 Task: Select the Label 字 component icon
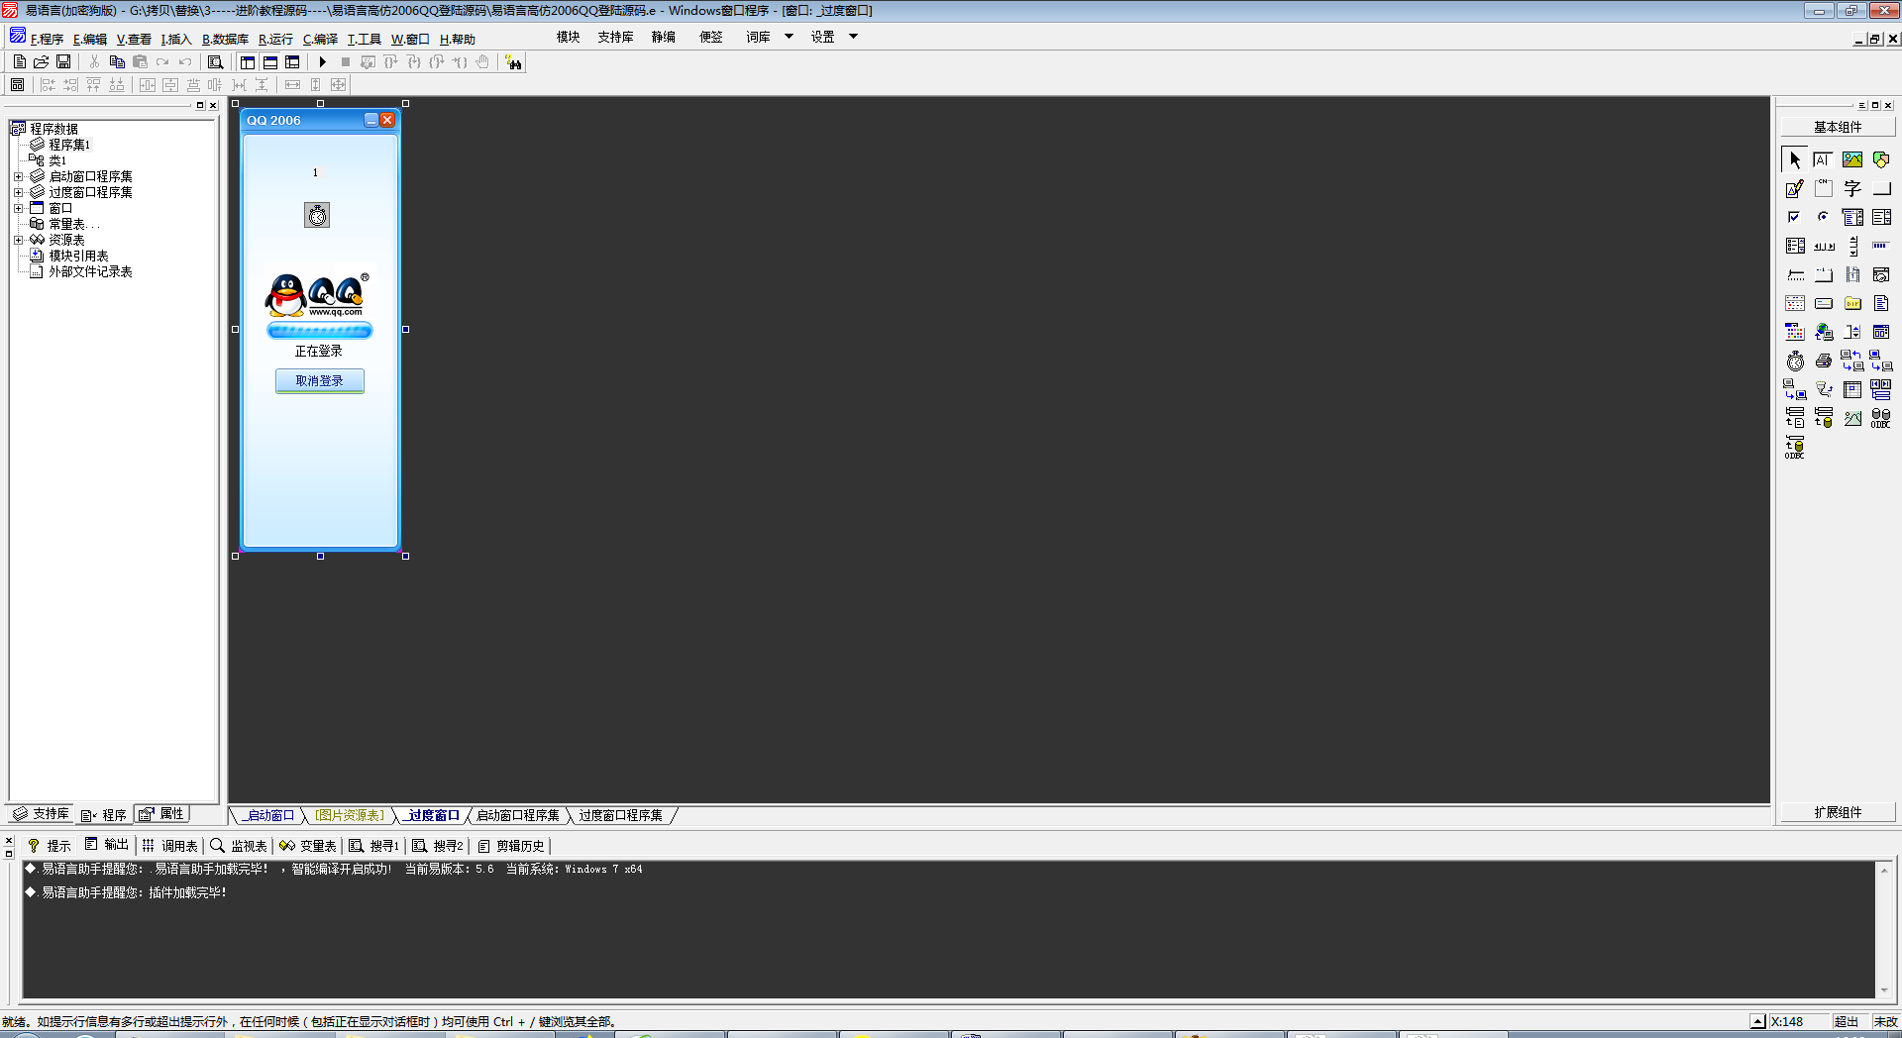point(1852,188)
